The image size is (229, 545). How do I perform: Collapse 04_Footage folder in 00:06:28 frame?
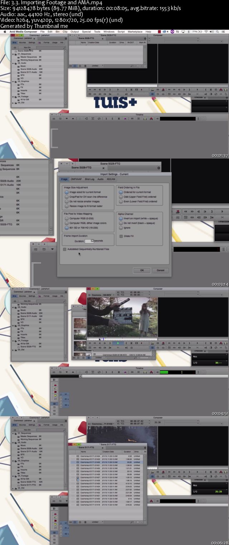[13, 476]
